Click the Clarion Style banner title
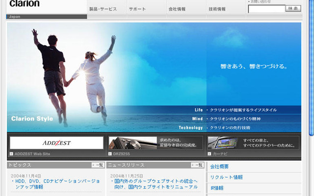This screenshot has height=196, width=314. coord(32,119)
